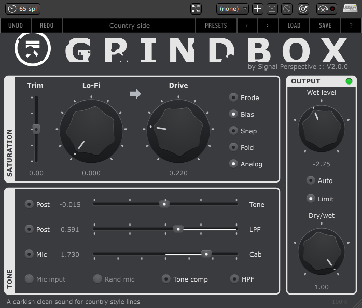Screen dimensions: 362x308
Task: Click the 65 spl latency clock indicator
Action: click(22, 9)
